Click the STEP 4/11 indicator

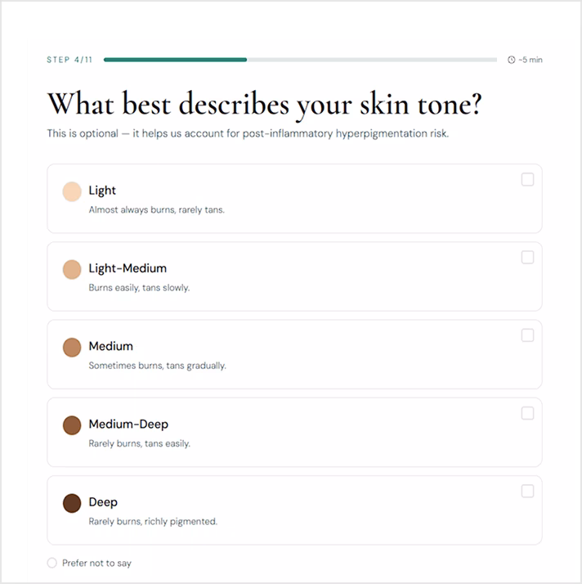[x=69, y=60]
